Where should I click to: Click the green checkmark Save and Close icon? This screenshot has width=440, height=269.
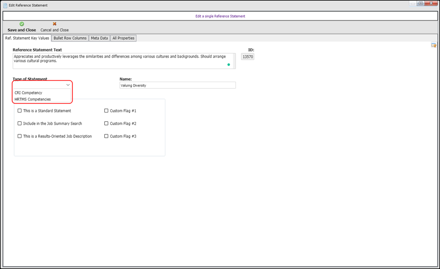point(22,24)
